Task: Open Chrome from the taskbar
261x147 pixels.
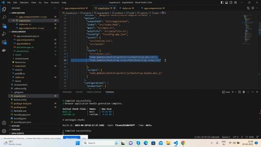Action: point(183,143)
